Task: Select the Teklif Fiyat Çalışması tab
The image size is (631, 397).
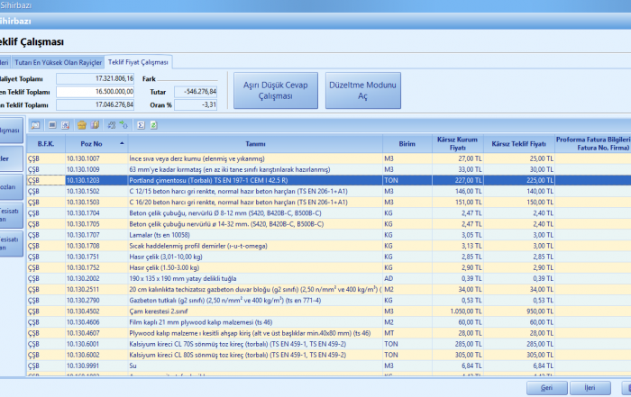Action: tap(138, 61)
